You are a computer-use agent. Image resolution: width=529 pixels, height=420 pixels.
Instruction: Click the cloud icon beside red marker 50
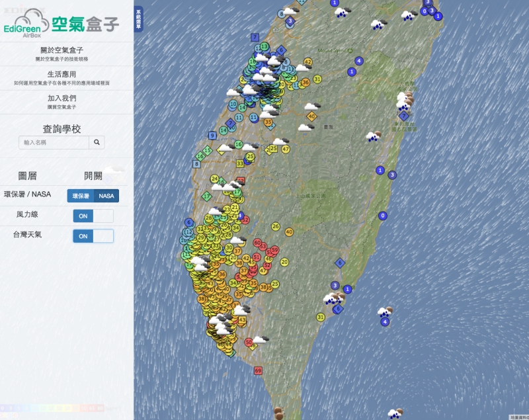(261, 339)
